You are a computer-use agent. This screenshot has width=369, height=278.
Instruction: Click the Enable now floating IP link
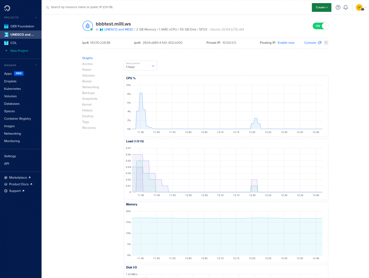click(286, 43)
